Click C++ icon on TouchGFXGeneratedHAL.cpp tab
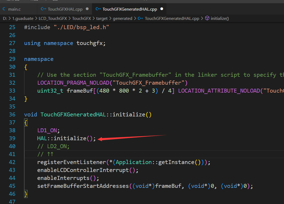Viewport: 284px width, 204px height. click(x=98, y=9)
